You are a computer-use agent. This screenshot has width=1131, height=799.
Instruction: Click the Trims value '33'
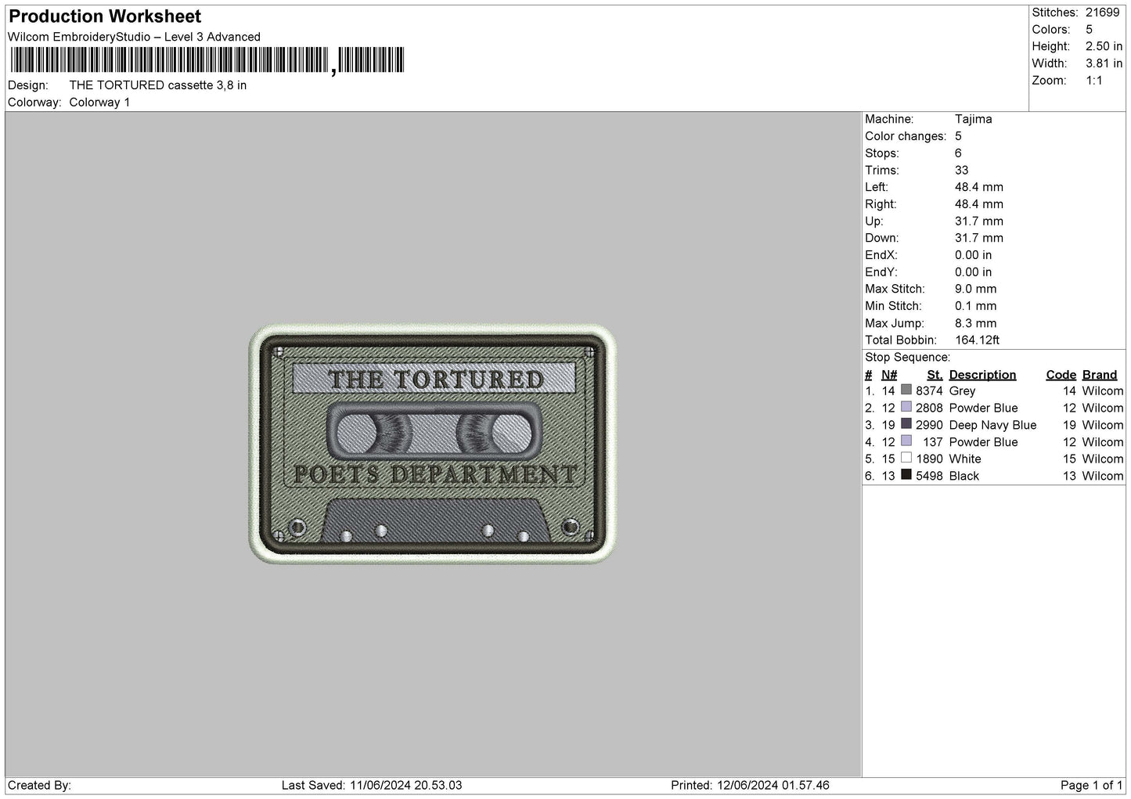pyautogui.click(x=962, y=170)
